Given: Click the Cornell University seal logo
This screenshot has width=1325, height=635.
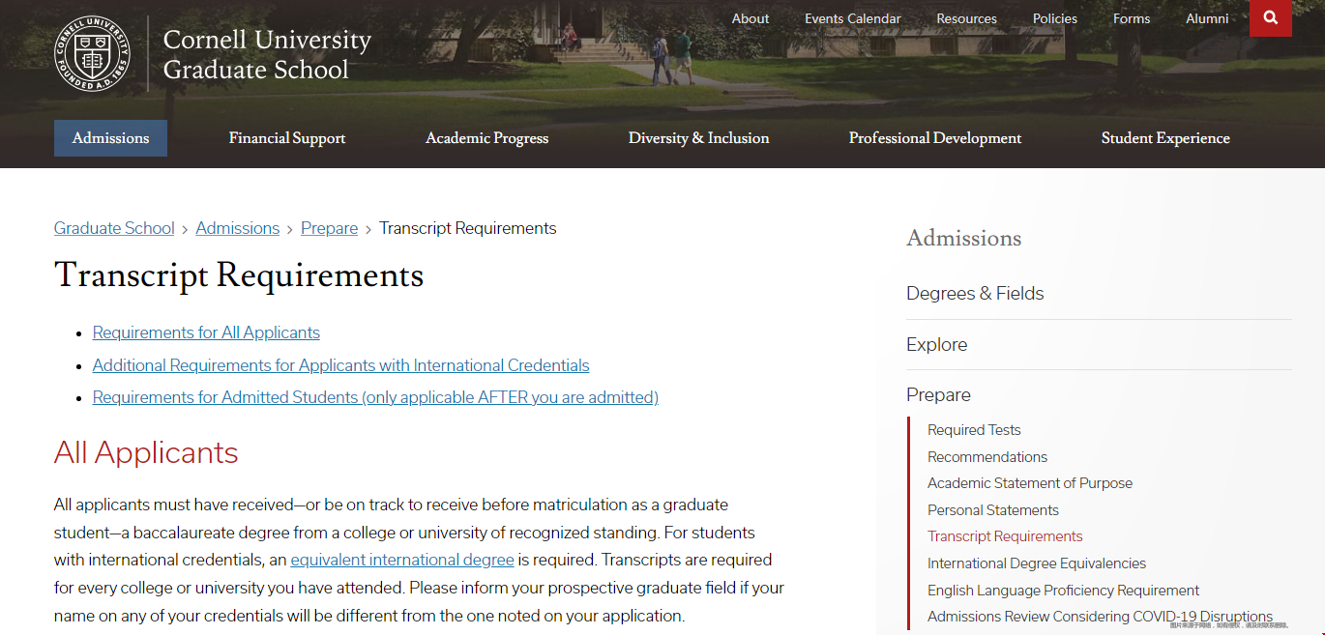Looking at the screenshot, I should point(92,54).
